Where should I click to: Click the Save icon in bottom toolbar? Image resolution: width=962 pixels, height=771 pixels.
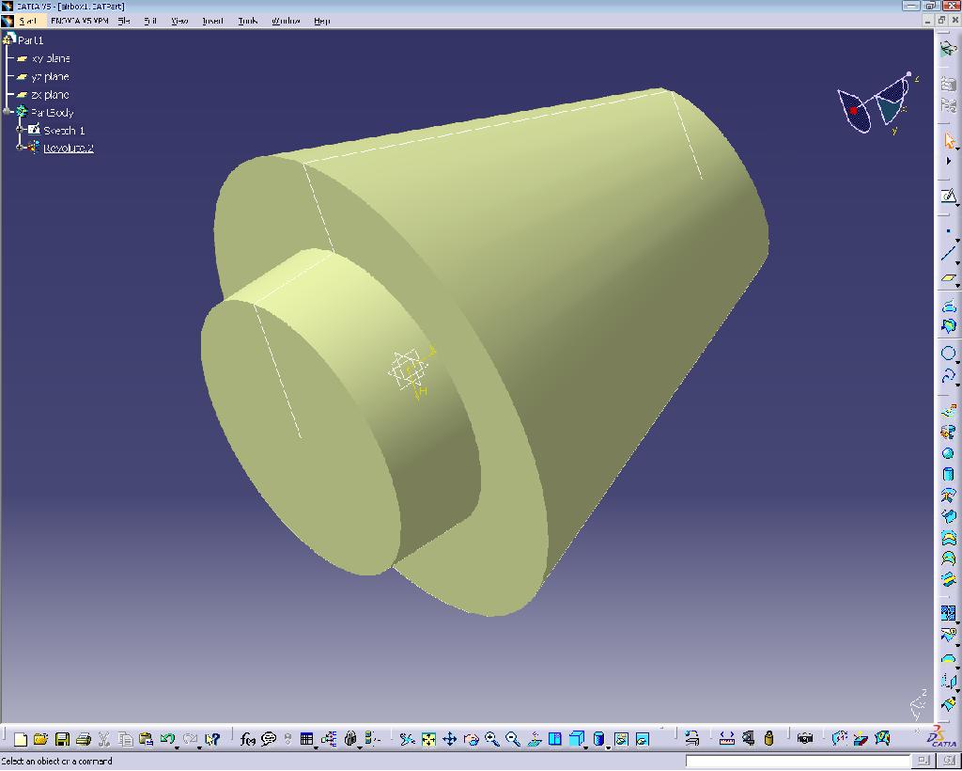62,740
